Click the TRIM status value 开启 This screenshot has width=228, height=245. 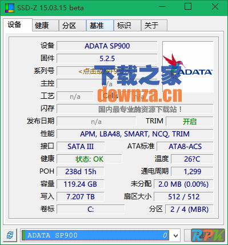click(x=190, y=121)
